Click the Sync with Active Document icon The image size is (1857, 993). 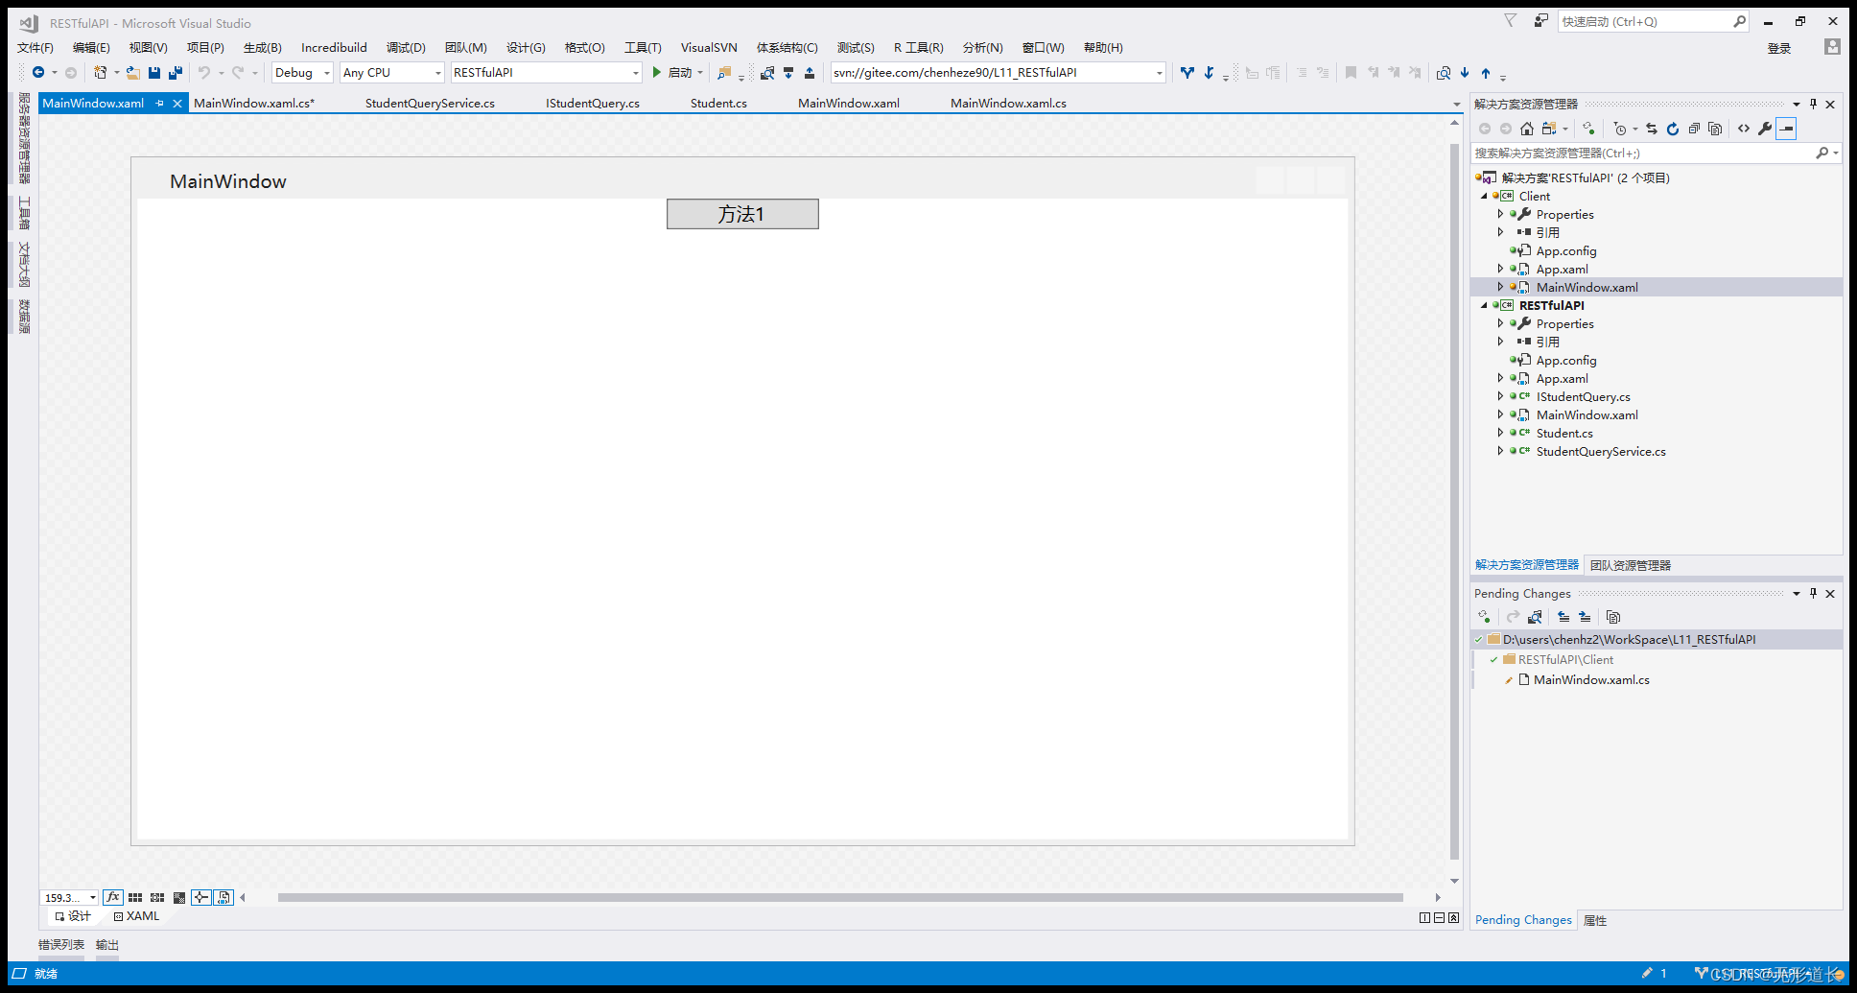click(1652, 129)
